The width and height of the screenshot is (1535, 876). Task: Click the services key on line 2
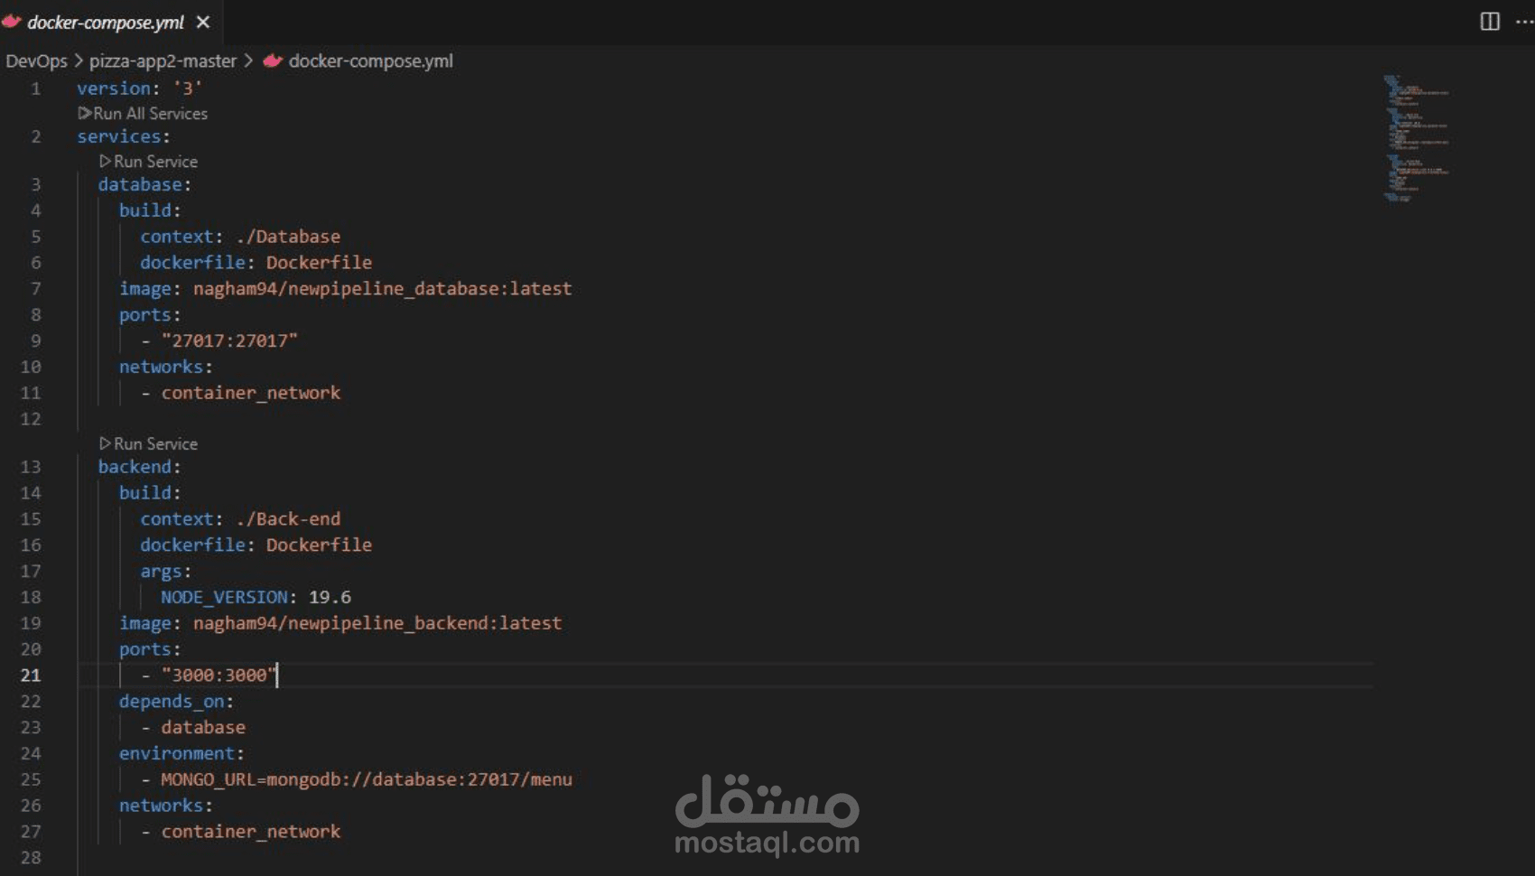[x=118, y=136]
